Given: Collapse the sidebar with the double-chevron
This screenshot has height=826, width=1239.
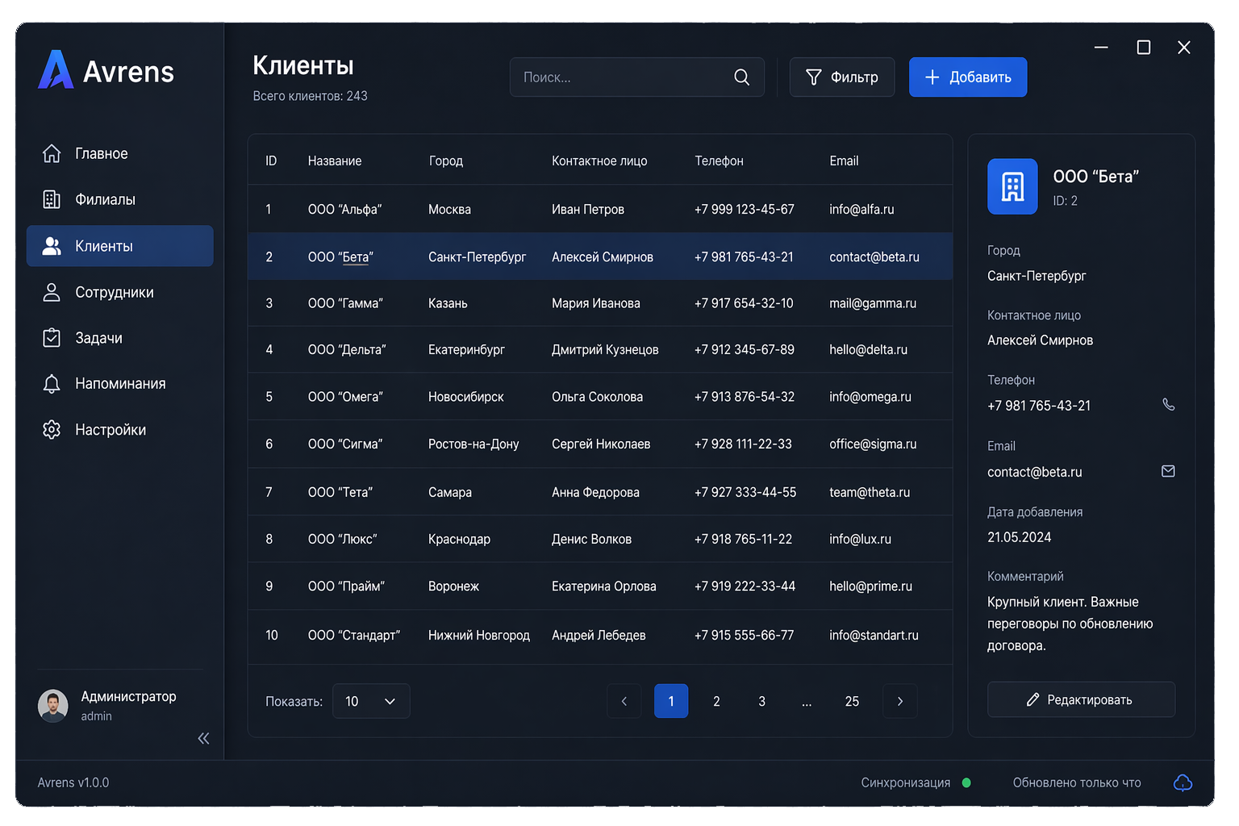Looking at the screenshot, I should coord(203,738).
